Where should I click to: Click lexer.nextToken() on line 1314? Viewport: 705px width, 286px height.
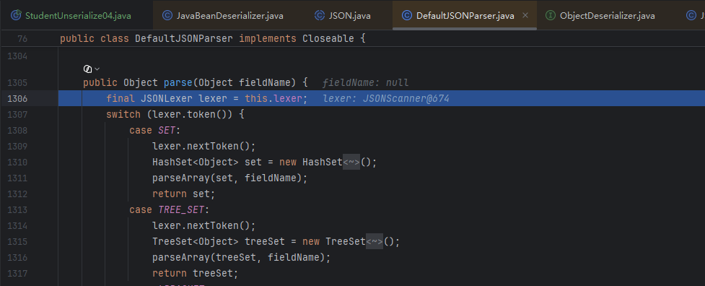click(x=203, y=225)
